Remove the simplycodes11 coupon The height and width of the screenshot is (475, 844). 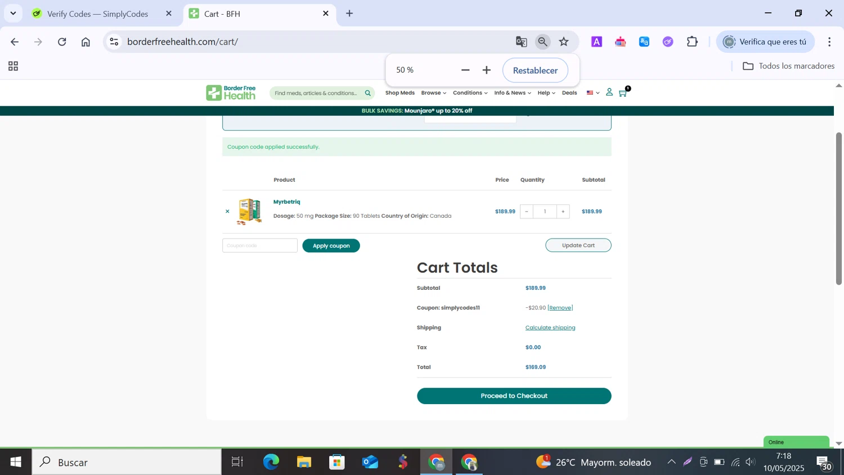(x=560, y=308)
